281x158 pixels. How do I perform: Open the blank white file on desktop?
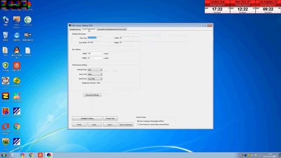click(28, 51)
